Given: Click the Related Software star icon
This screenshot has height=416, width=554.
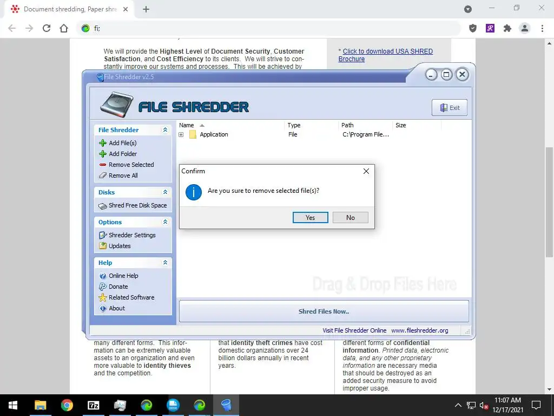Looking at the screenshot, I should (x=103, y=297).
